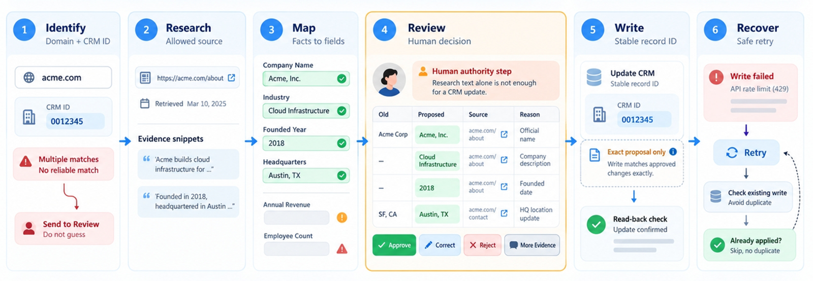
Task: Select proposed Austin, TX in review table
Action: (437, 214)
